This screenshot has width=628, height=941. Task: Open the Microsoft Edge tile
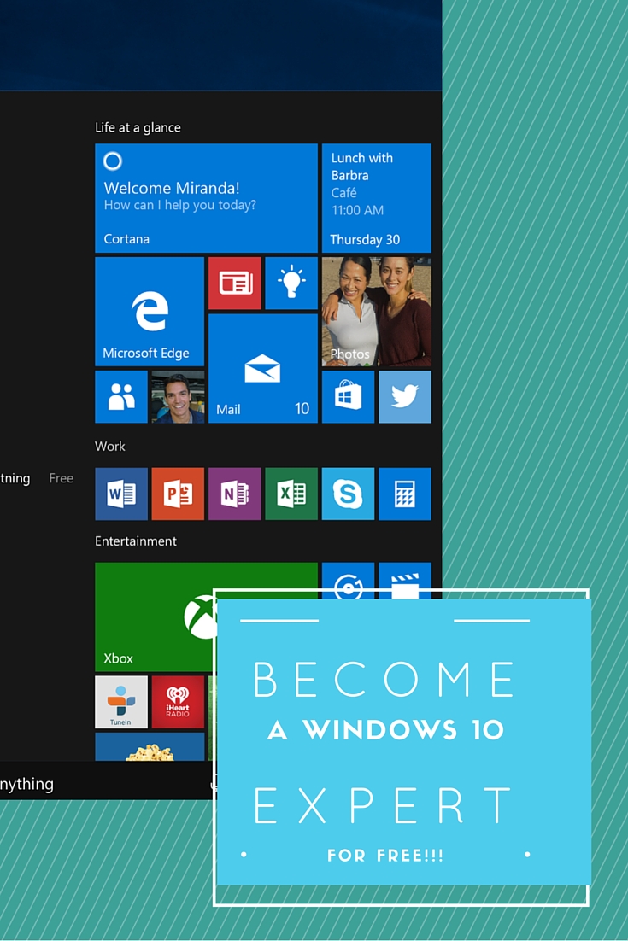pyautogui.click(x=150, y=312)
